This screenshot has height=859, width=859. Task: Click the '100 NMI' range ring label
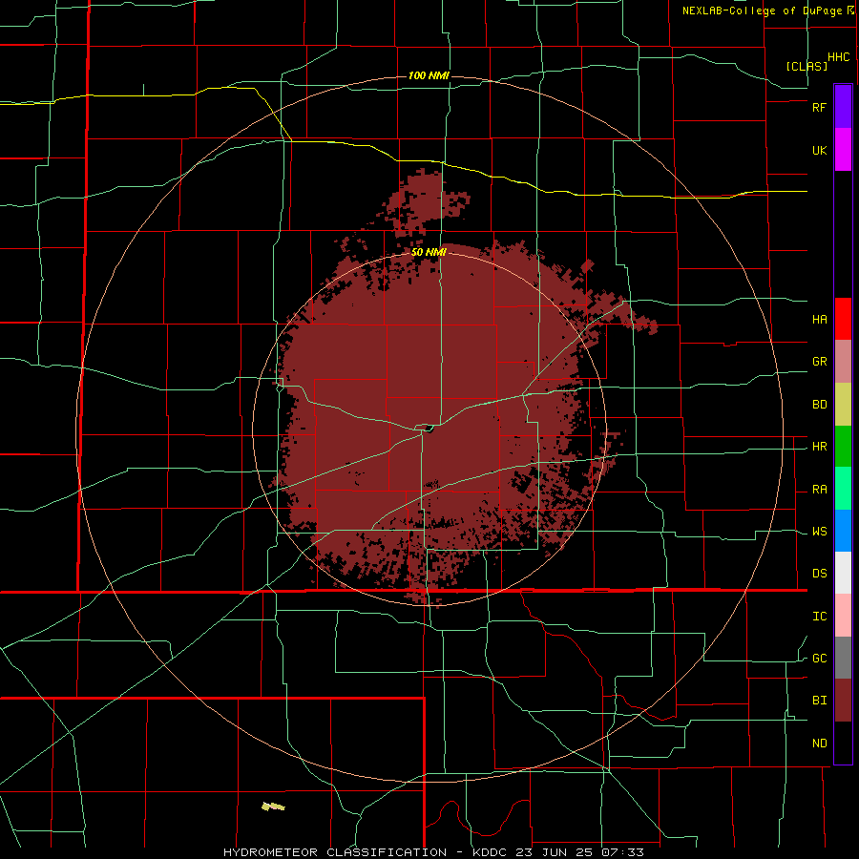pyautogui.click(x=429, y=75)
